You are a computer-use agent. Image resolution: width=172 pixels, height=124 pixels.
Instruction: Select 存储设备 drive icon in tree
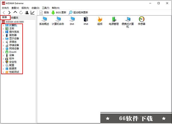[x=7, y=45]
